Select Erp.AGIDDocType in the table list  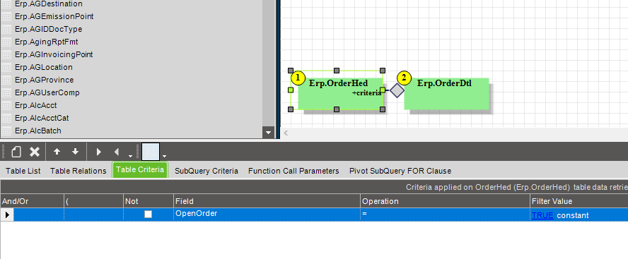click(49, 29)
